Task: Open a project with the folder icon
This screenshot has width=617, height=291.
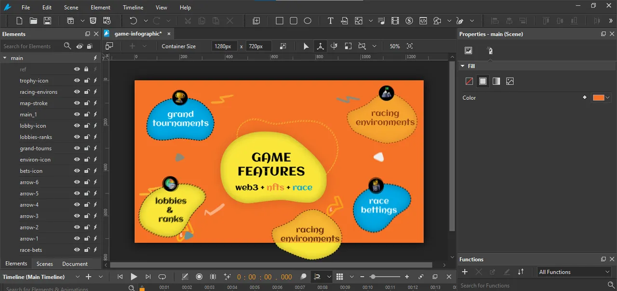Action: (33, 21)
